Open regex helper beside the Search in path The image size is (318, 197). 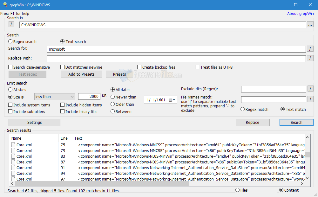(11, 24)
